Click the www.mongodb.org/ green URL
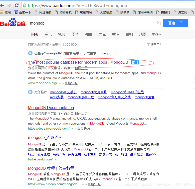The width and height of the screenshot is (195, 189). pyautogui.click(x=43, y=83)
